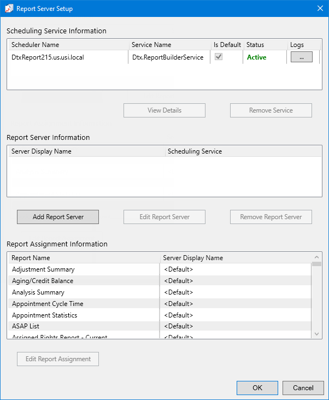This screenshot has width=329, height=400.
Task: Click Server Display Name header in assignments
Action: click(193, 258)
